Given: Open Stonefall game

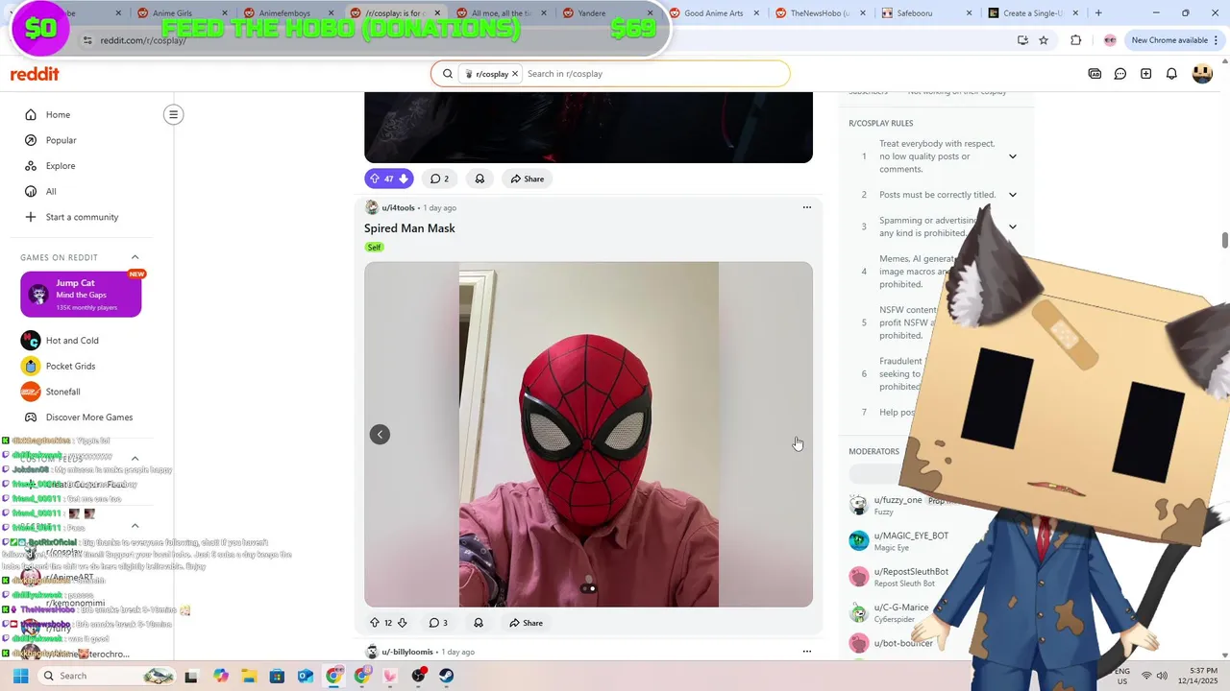Looking at the screenshot, I should click(x=62, y=392).
